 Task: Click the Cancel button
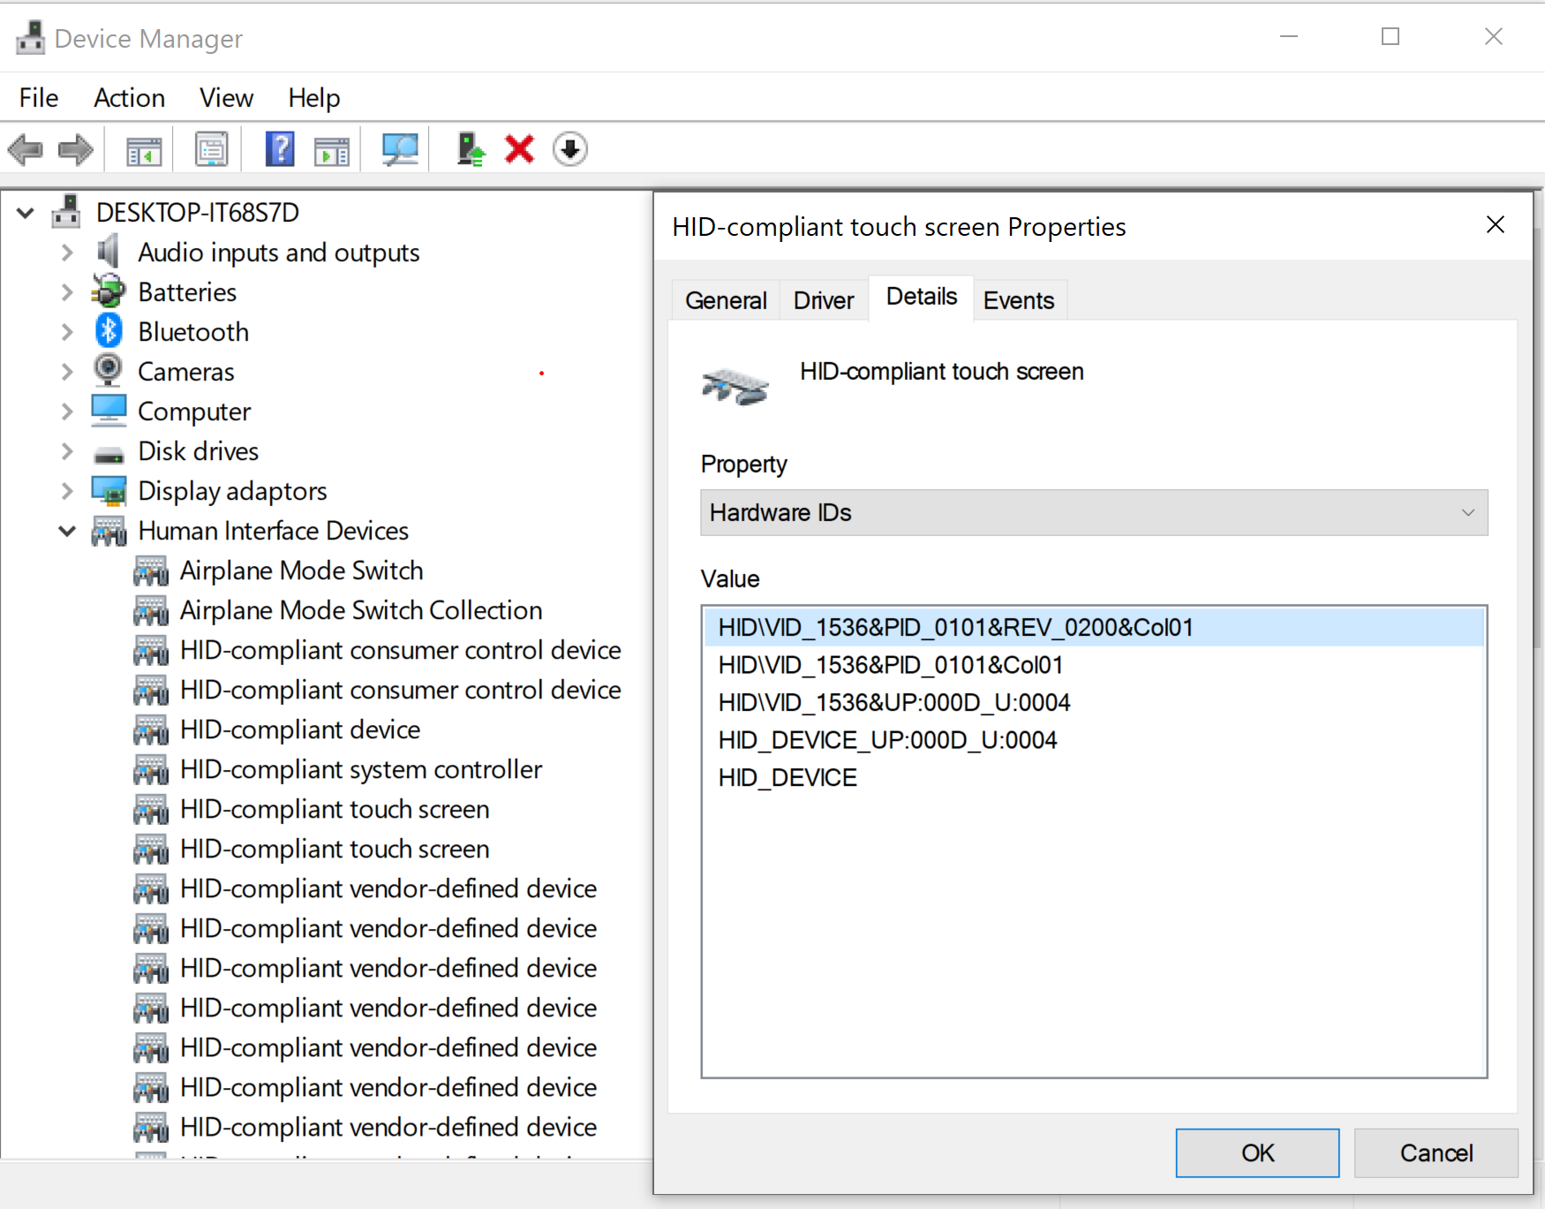coord(1436,1152)
